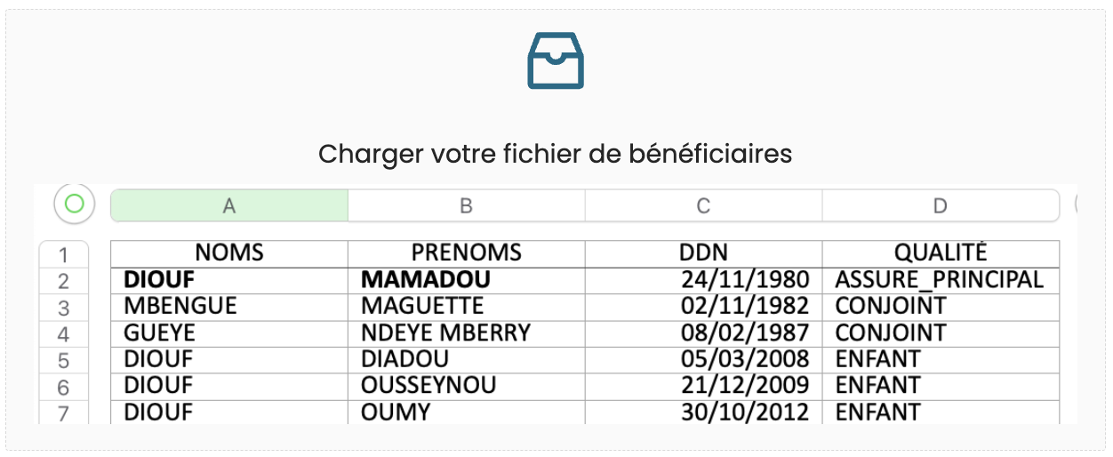Select row 5 header
The height and width of the screenshot is (457, 1113).
[x=63, y=361]
